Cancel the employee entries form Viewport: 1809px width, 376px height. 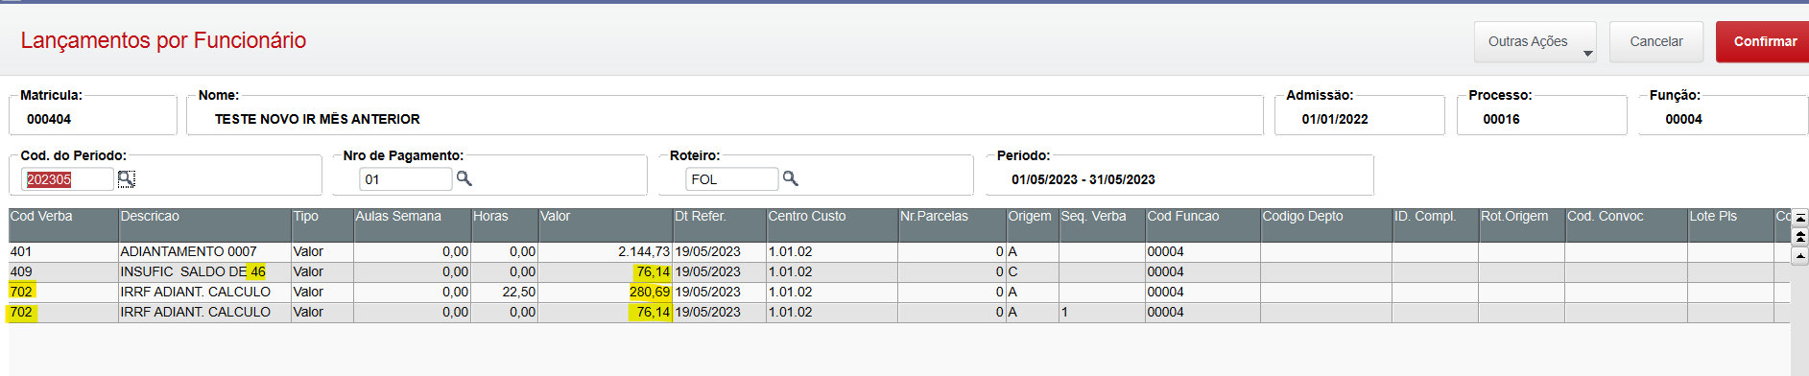coord(1655,41)
